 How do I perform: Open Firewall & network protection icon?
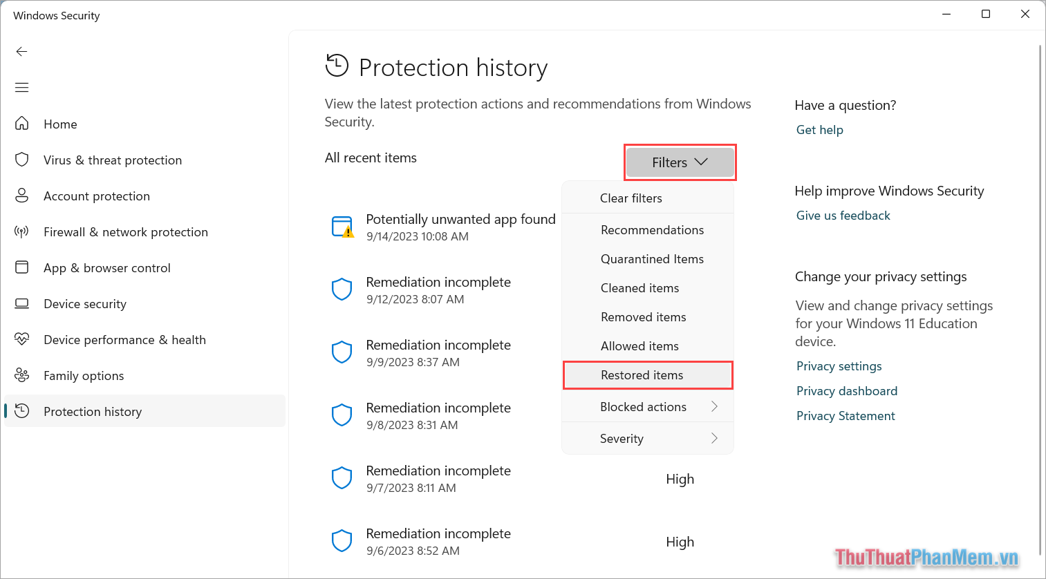click(x=22, y=231)
